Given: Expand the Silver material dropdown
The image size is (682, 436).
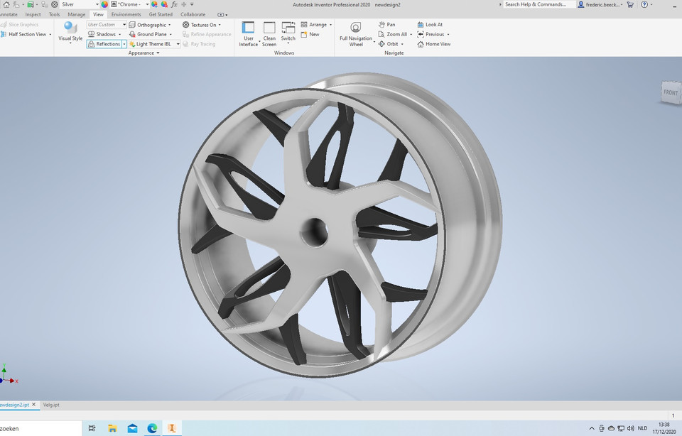Looking at the screenshot, I should (x=97, y=4).
